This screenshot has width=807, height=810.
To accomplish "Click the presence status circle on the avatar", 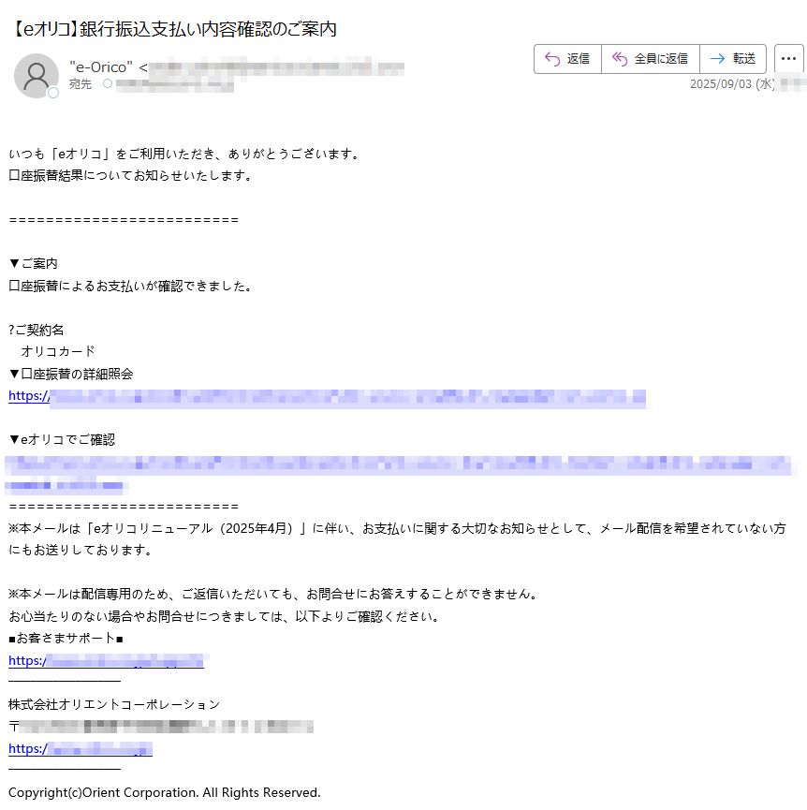I will point(53,93).
